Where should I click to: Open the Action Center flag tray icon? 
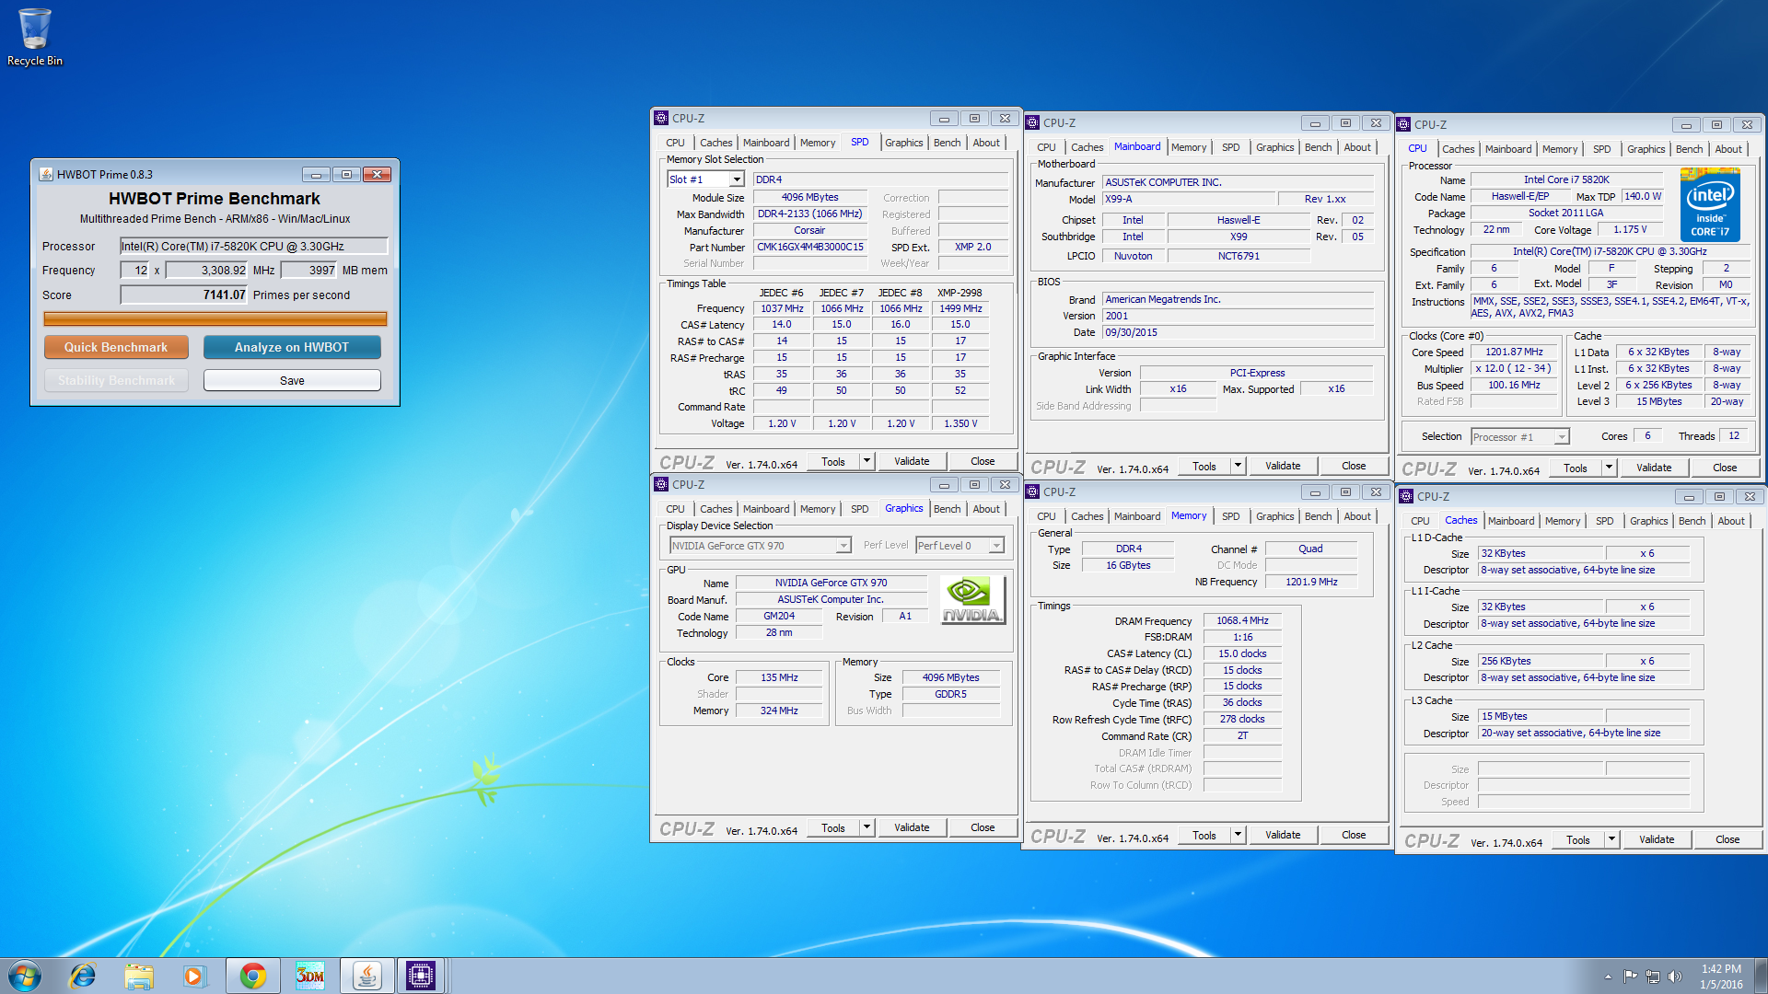pos(1630,977)
